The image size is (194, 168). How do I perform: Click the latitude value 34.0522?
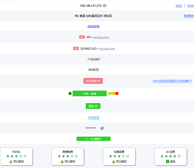[93, 70]
